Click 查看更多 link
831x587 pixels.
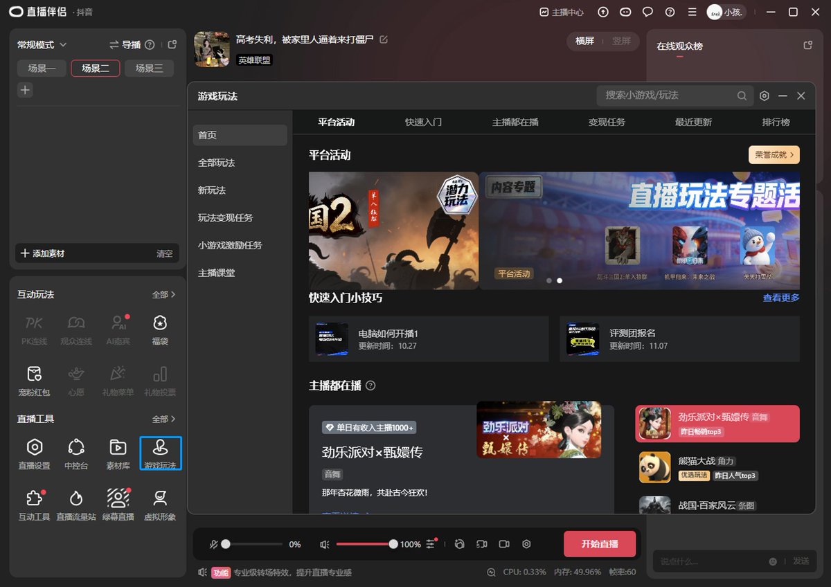point(781,298)
